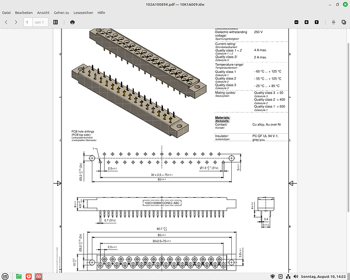Open the Datei menu

(7, 13)
